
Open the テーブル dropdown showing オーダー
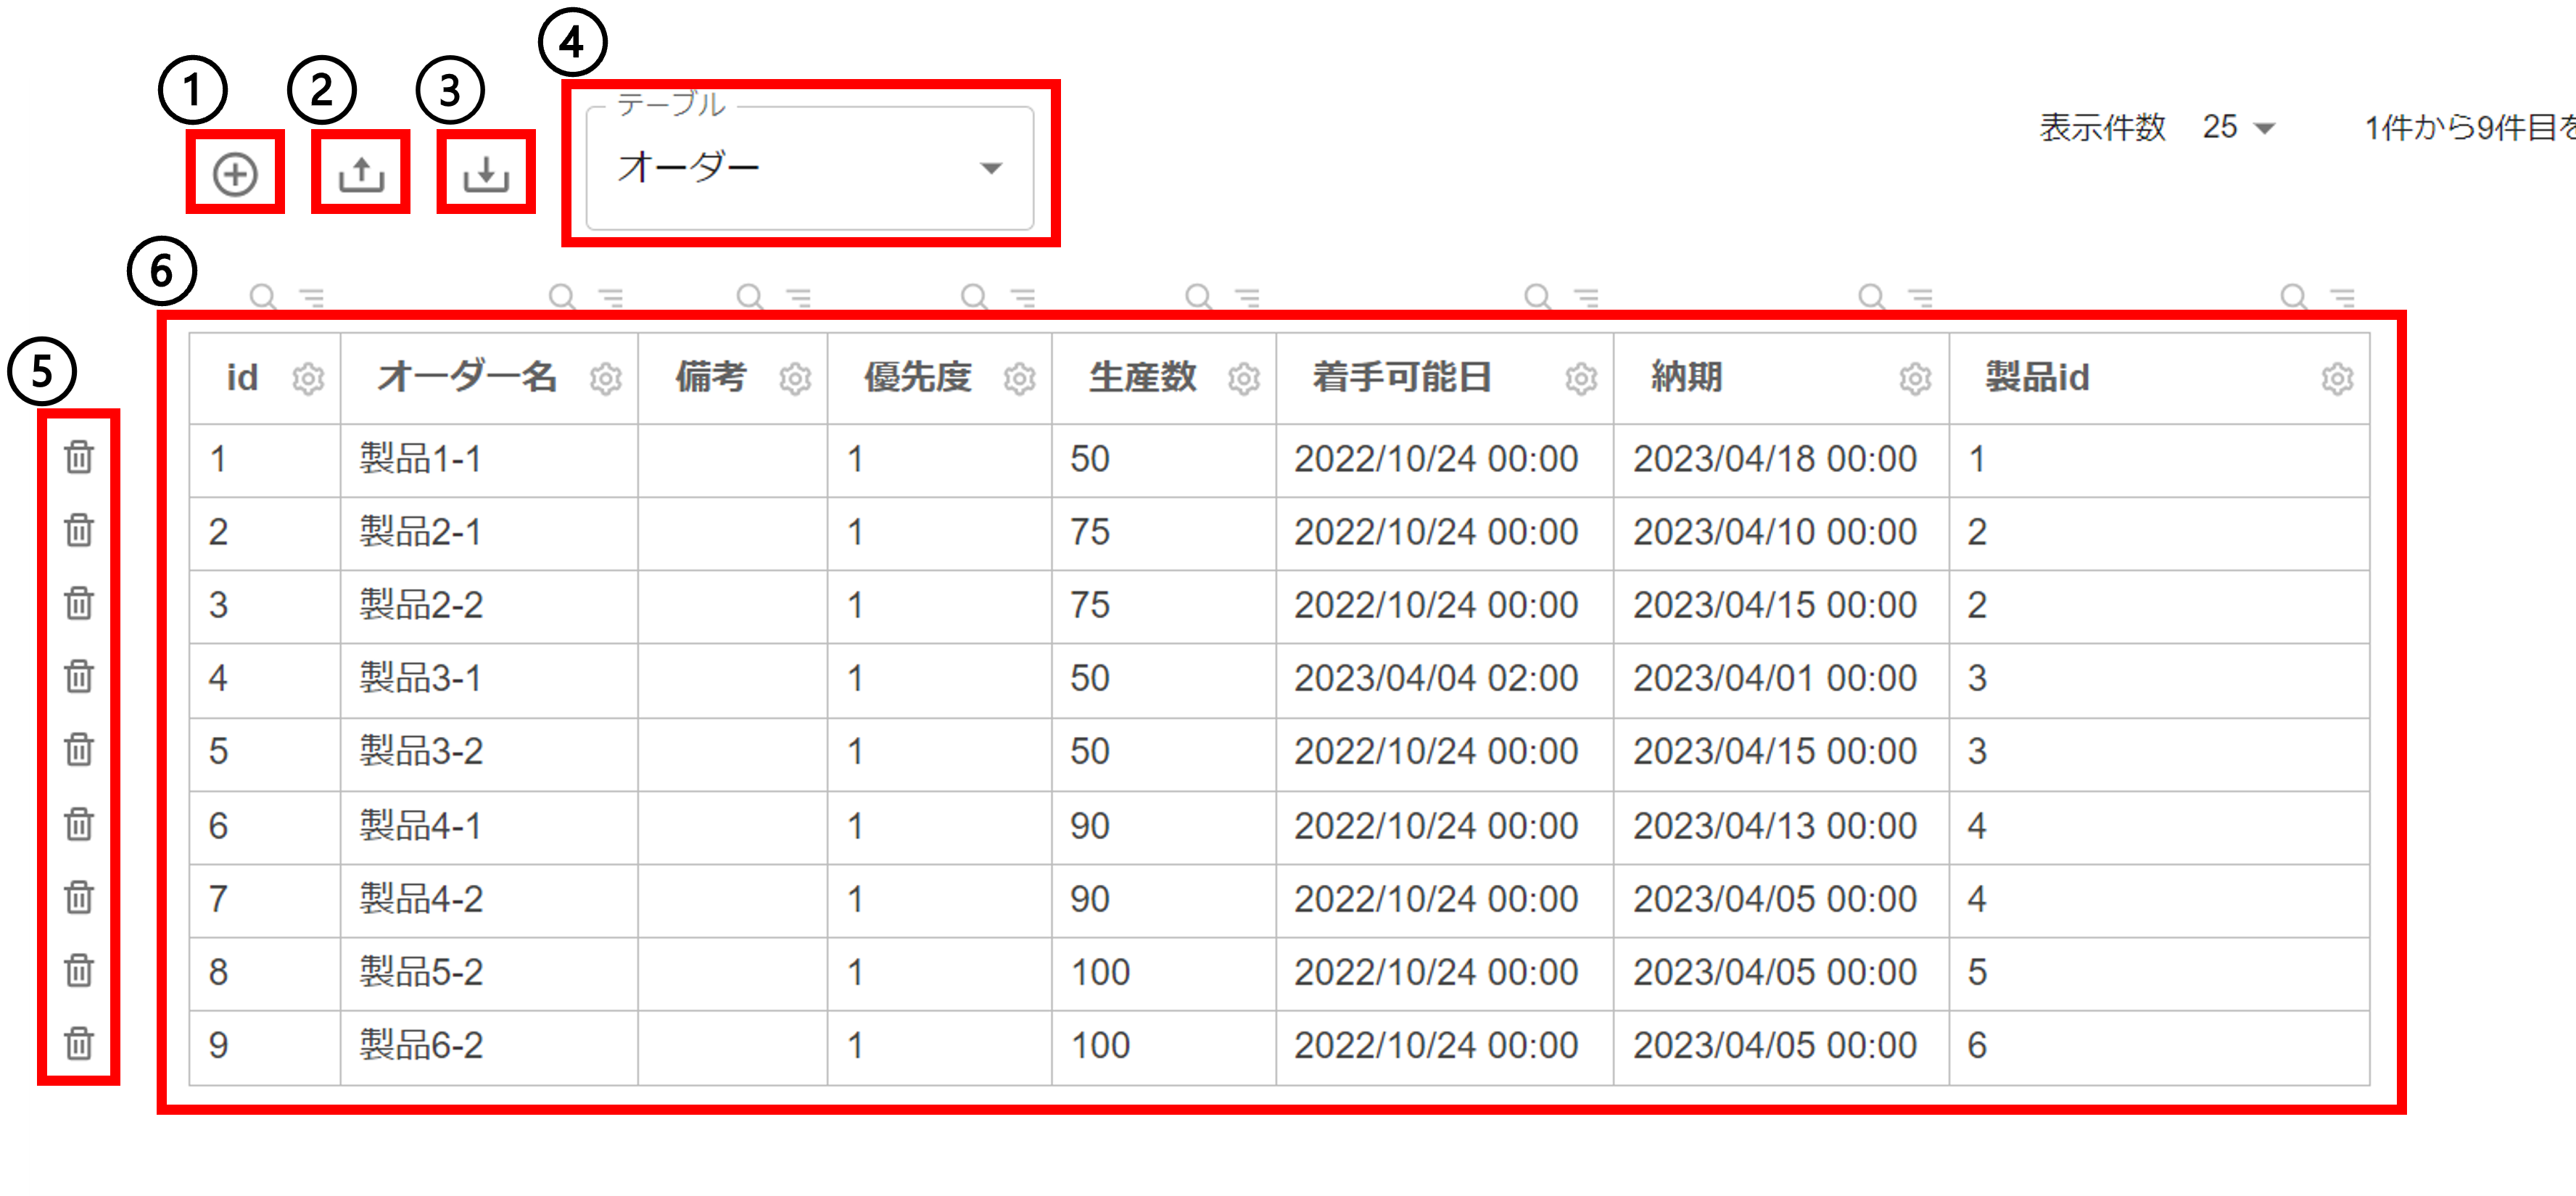tap(809, 167)
